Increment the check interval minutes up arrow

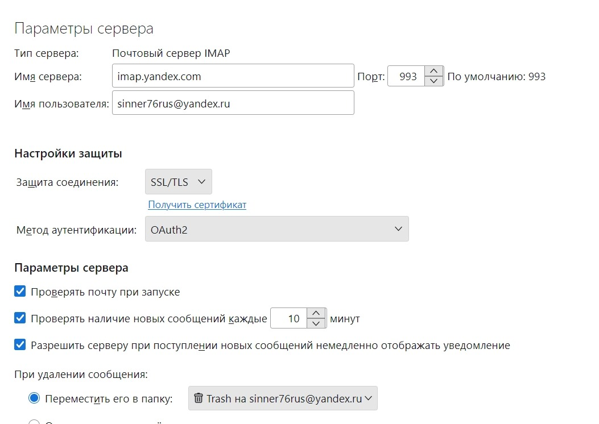coord(317,314)
